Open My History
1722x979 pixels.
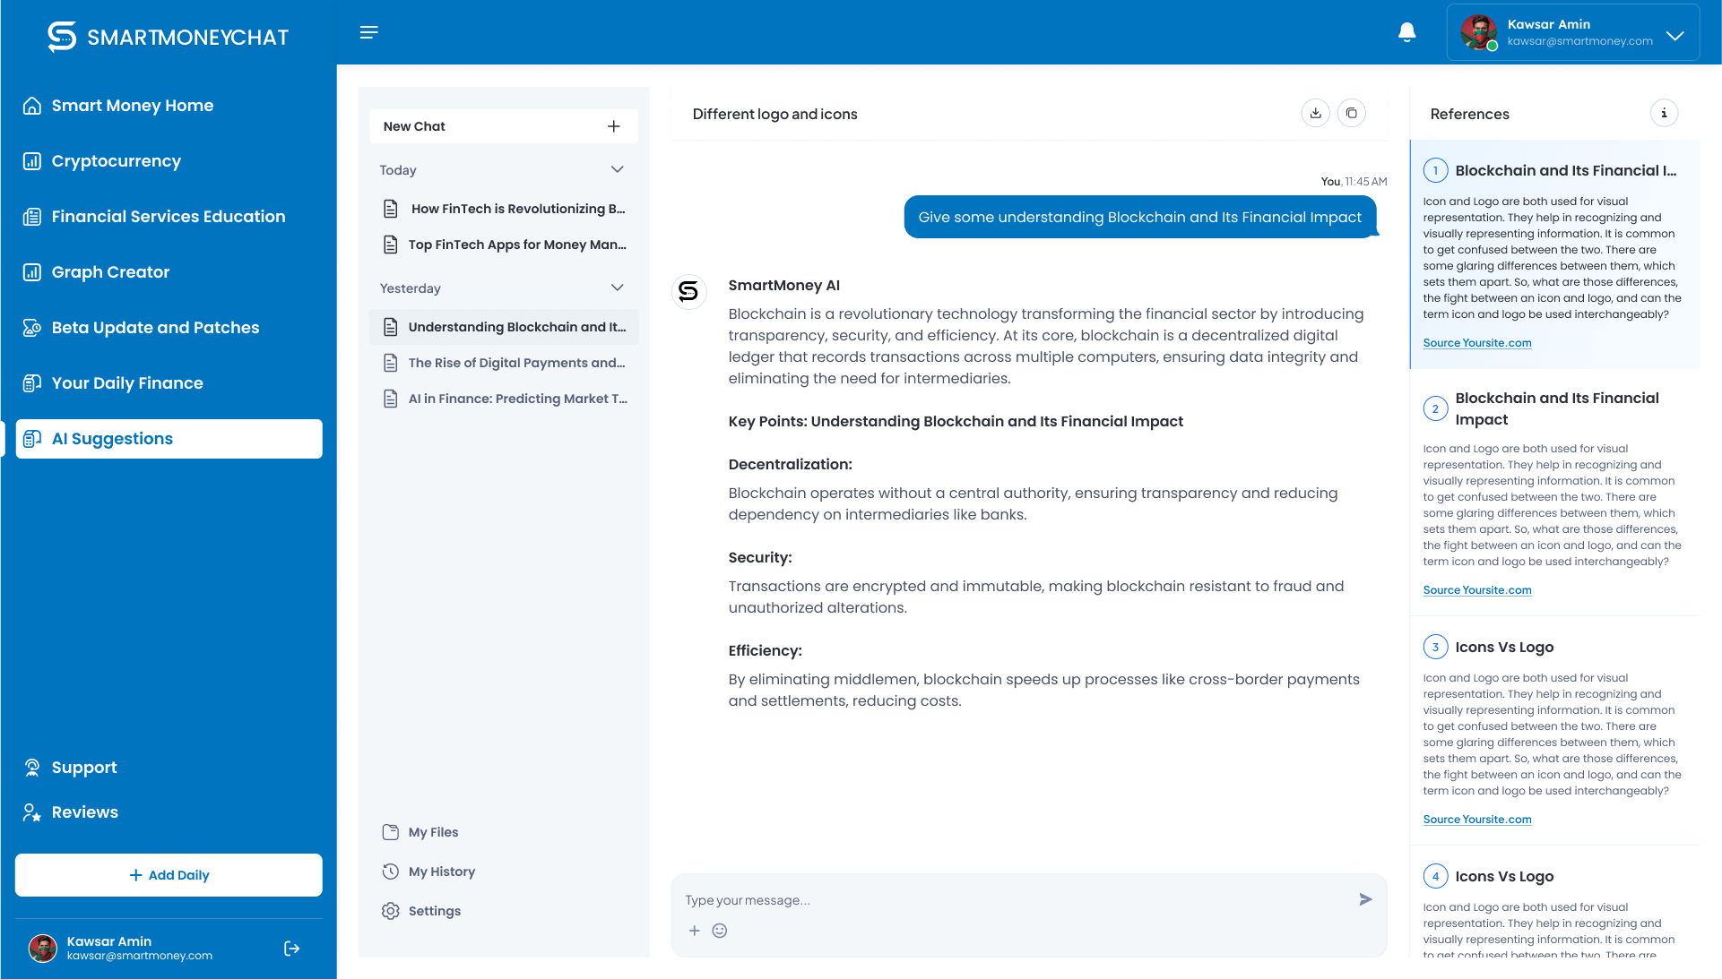click(441, 872)
